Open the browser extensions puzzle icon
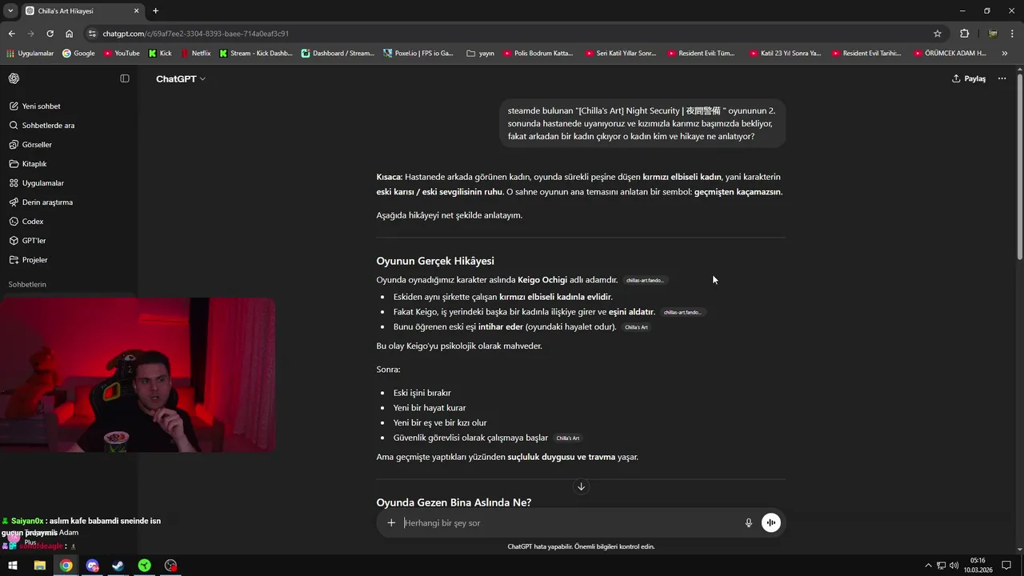Image resolution: width=1024 pixels, height=576 pixels. 964,34
